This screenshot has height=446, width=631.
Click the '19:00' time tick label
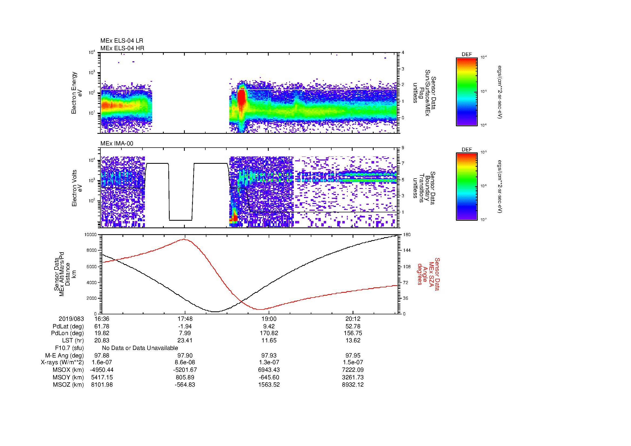269,319
